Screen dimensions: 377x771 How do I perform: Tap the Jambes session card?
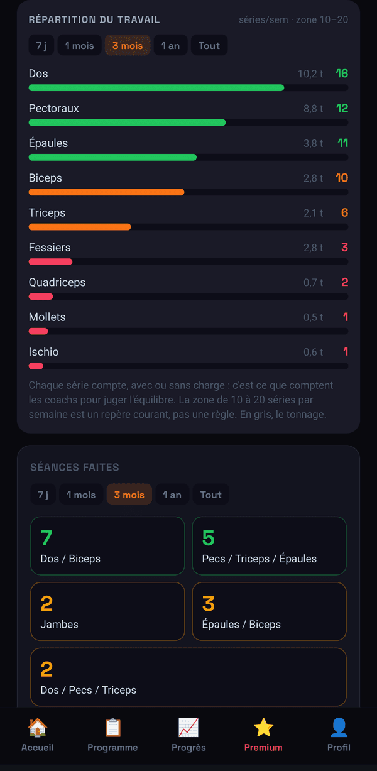(x=107, y=611)
